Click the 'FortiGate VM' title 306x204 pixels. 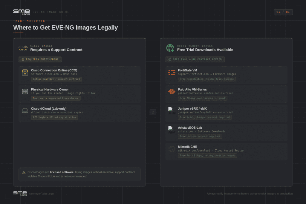click(188, 70)
